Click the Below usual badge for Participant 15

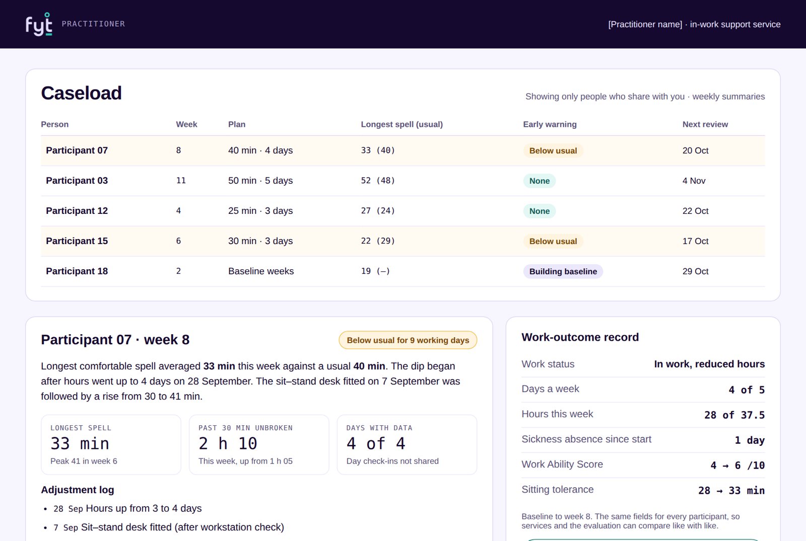[553, 241]
